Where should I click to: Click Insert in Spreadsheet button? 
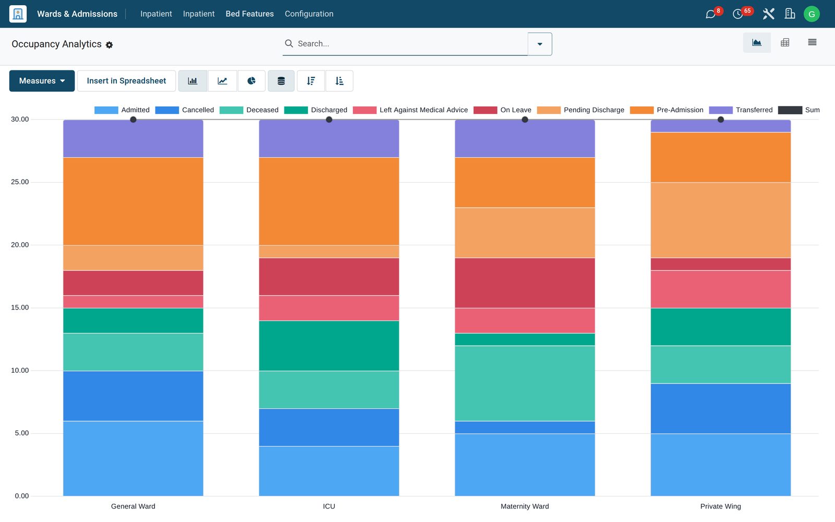point(126,81)
